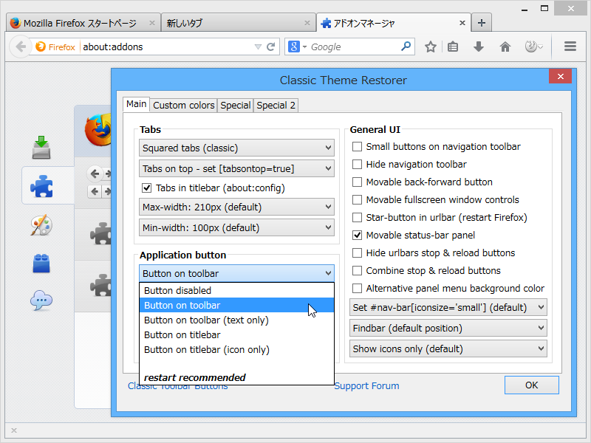Open Tabs on top dropdown
The image size is (591, 443).
[236, 168]
